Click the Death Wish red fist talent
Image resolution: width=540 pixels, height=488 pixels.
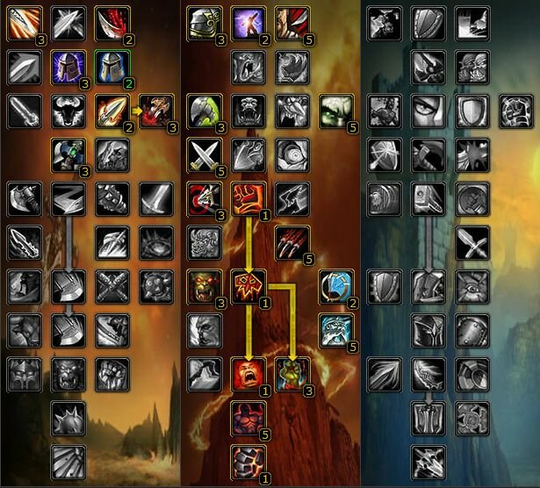click(248, 199)
